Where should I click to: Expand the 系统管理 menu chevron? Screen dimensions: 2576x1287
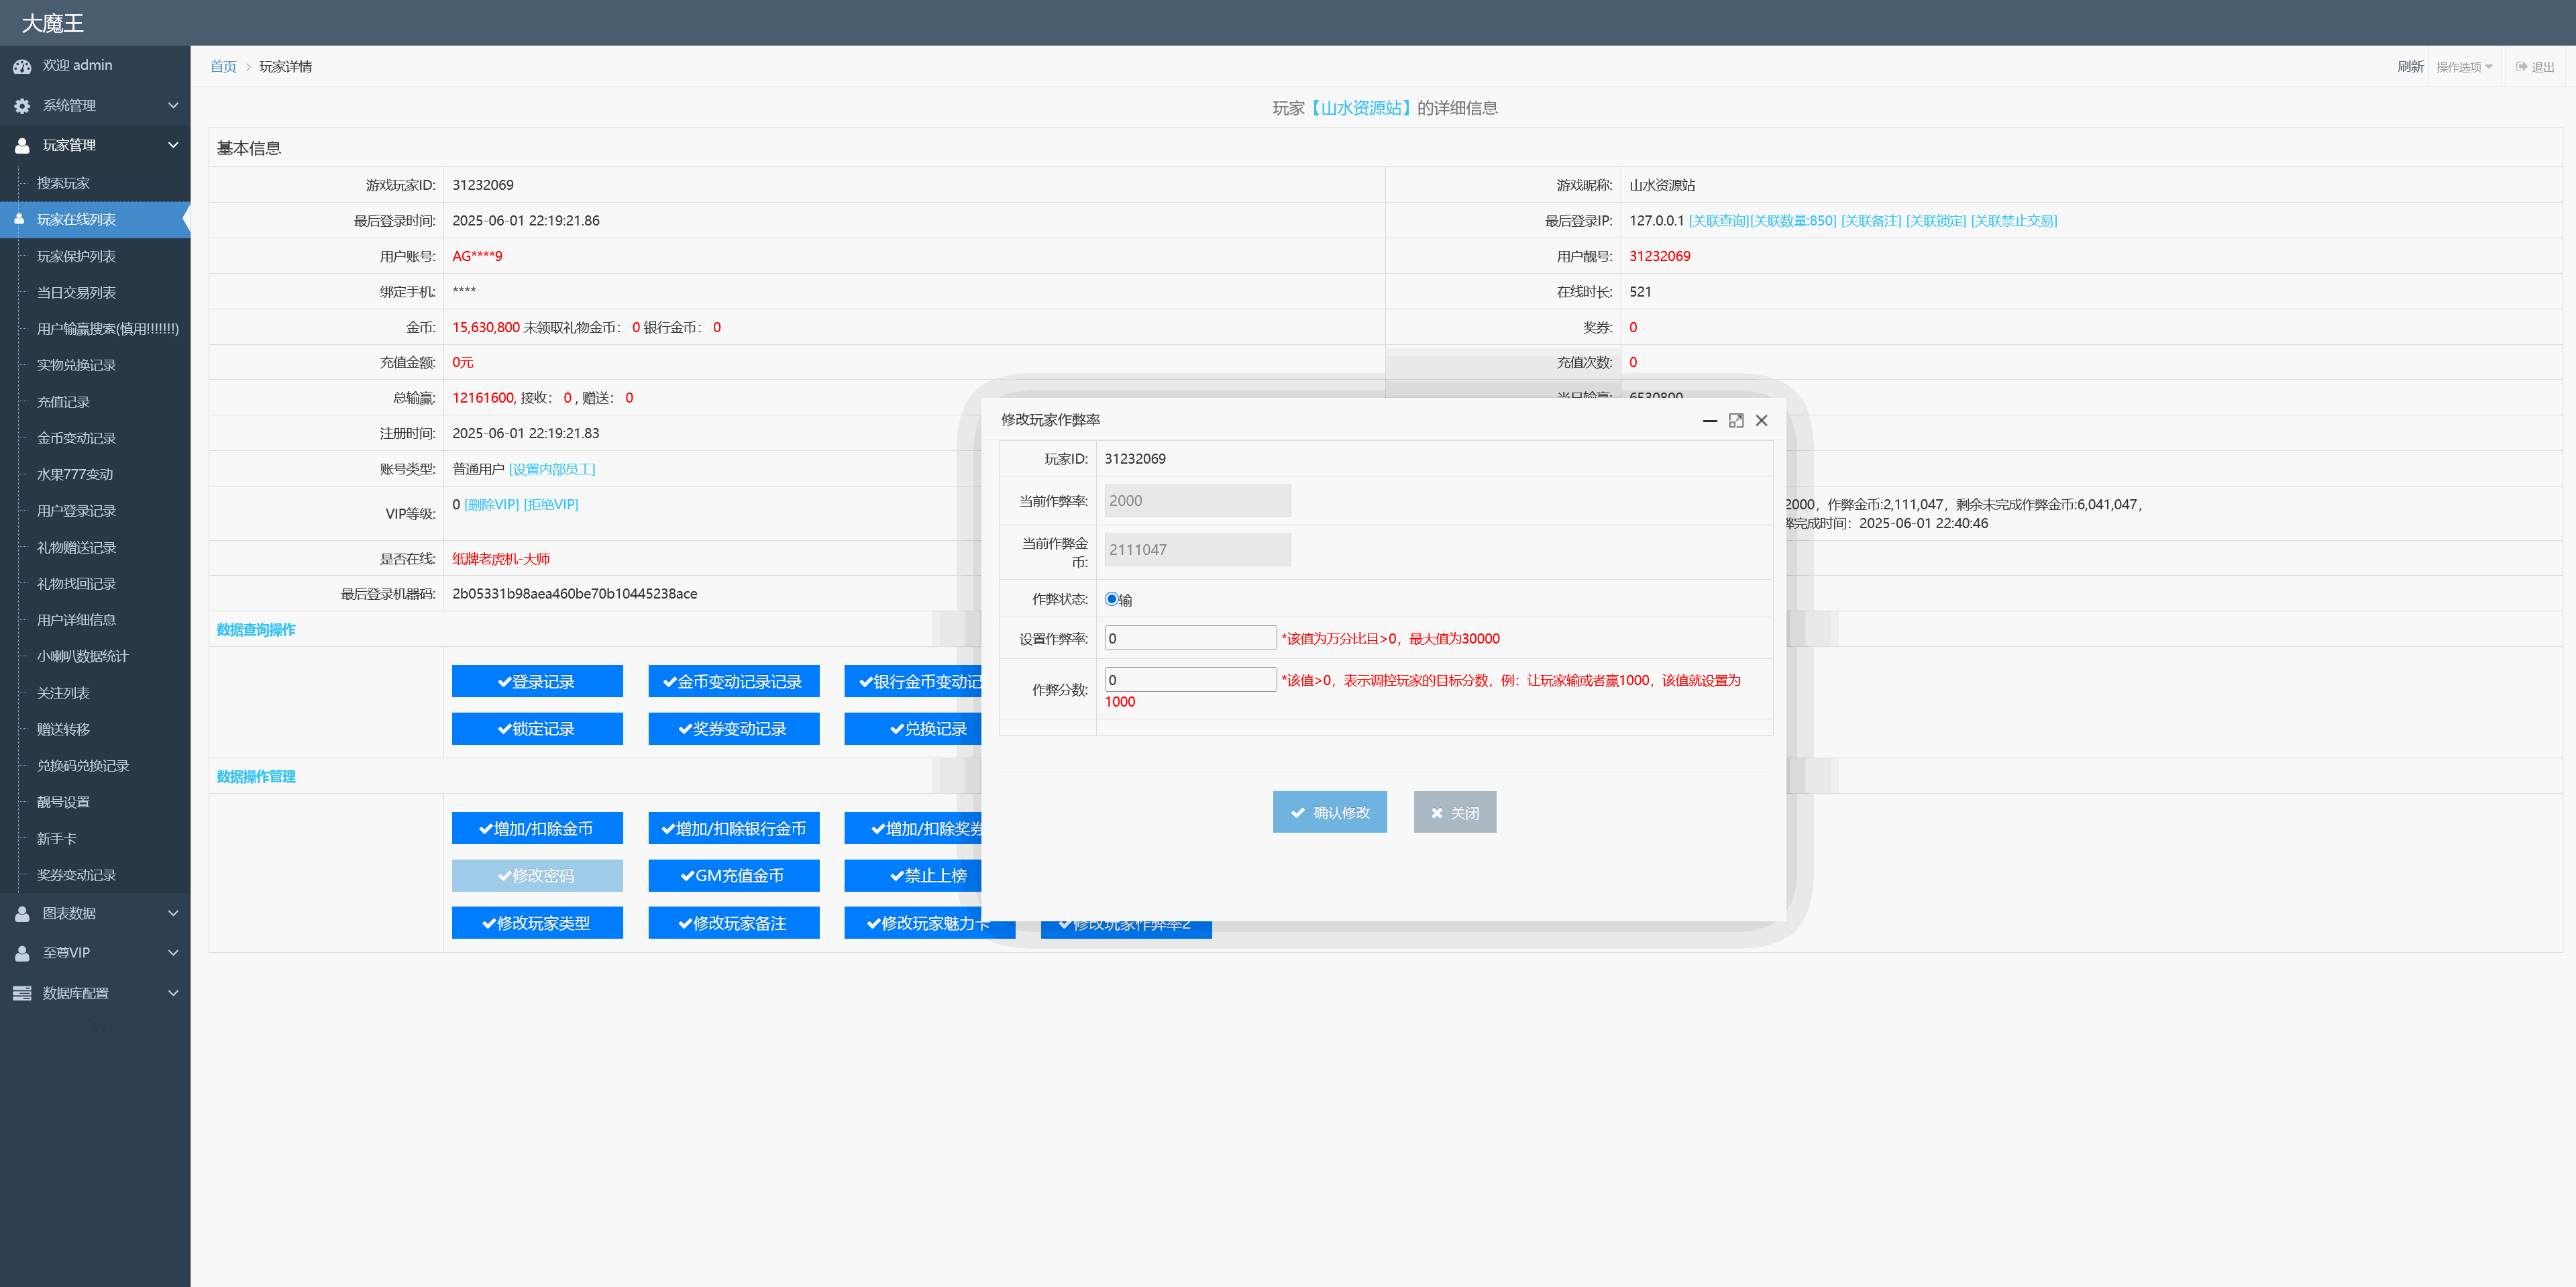click(x=173, y=105)
